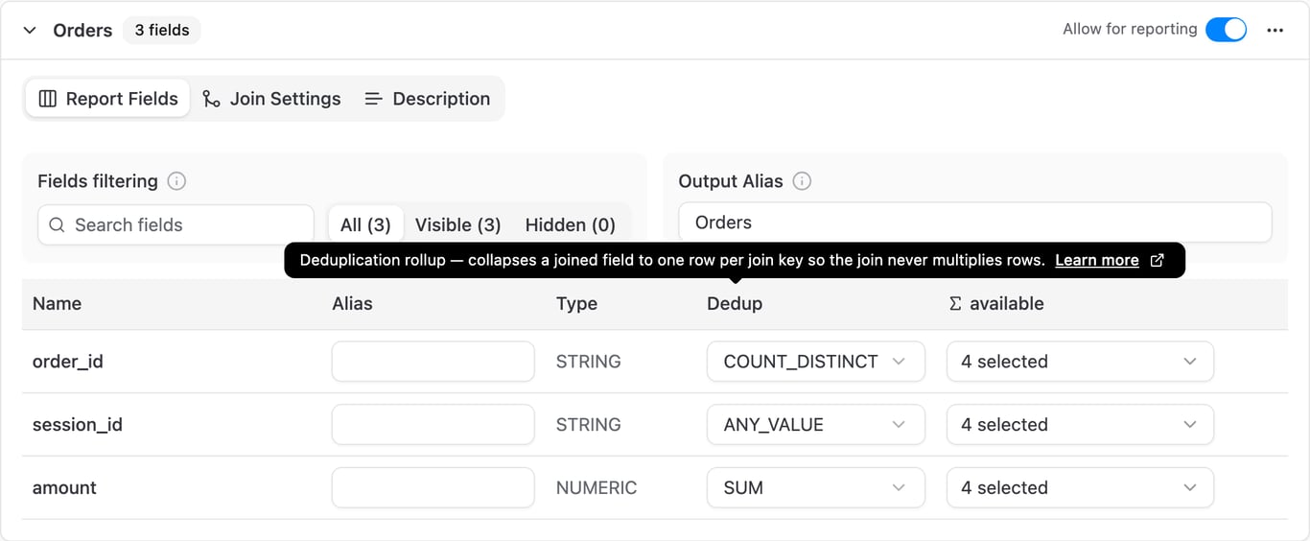Screen dimensions: 1310x541
Task: Switch to the Report Fields tab
Action: click(x=108, y=99)
